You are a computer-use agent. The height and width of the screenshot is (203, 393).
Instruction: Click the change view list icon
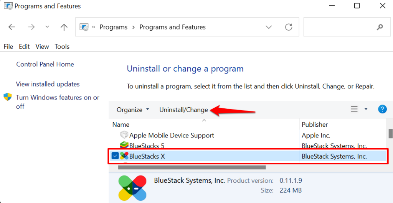[x=354, y=110]
